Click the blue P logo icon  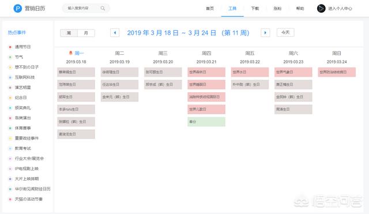[x=18, y=9]
